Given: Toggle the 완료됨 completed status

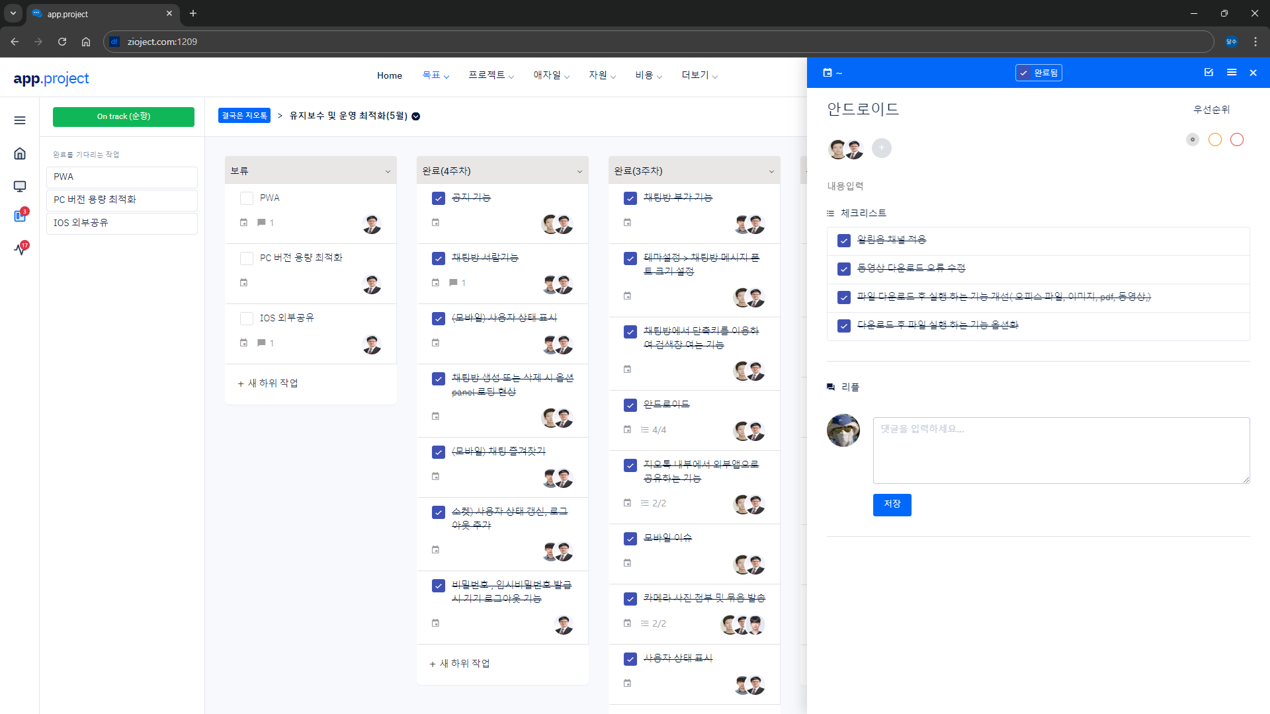Looking at the screenshot, I should tap(1038, 73).
